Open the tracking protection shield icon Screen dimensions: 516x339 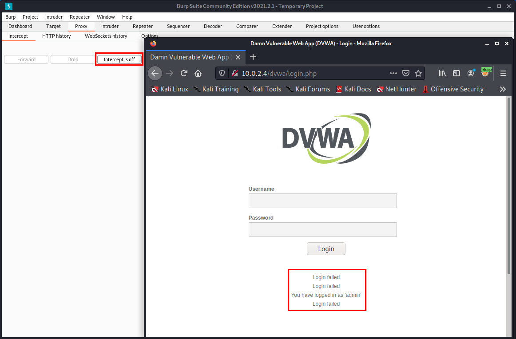pyautogui.click(x=222, y=73)
